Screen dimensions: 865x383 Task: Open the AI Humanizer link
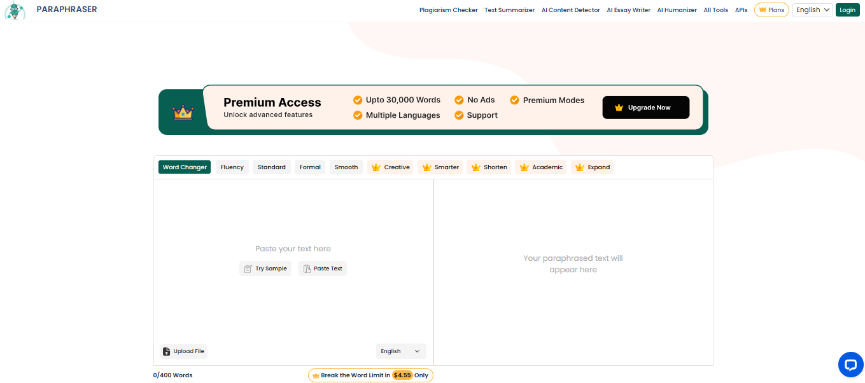click(x=677, y=10)
